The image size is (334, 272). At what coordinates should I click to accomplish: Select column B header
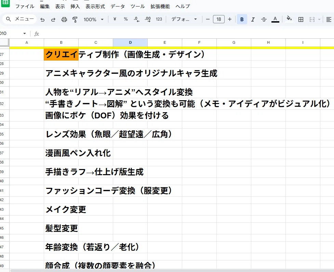click(x=61, y=42)
